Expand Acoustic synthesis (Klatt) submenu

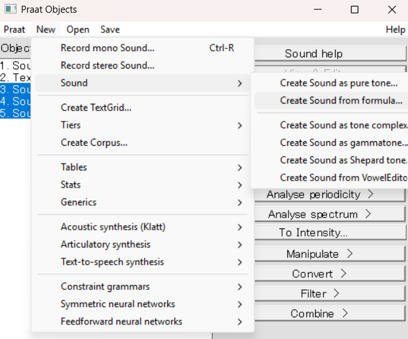click(142, 227)
